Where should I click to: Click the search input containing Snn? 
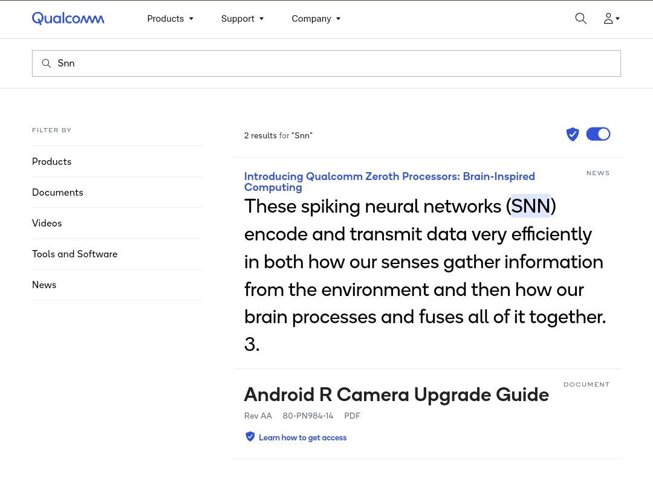326,63
